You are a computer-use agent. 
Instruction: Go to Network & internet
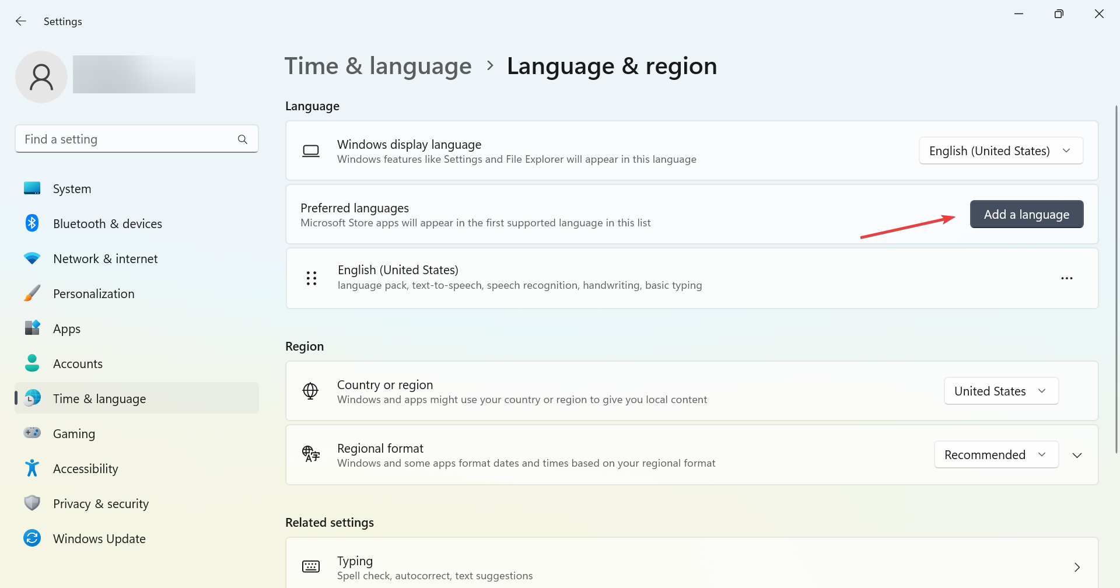(136, 258)
